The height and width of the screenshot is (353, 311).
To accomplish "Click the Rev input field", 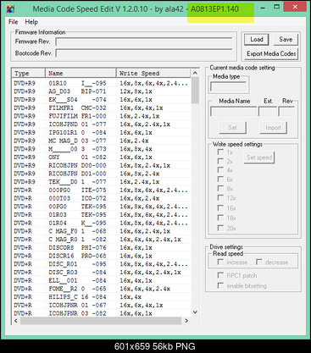I will click(x=286, y=111).
